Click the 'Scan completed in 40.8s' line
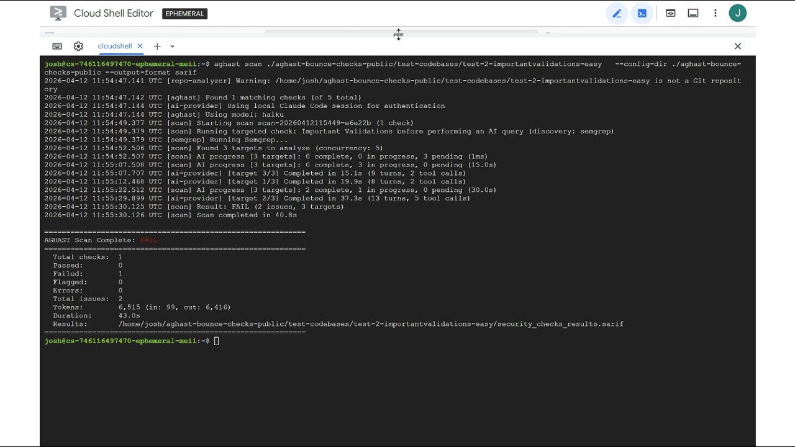The height and width of the screenshot is (447, 795). click(170, 215)
